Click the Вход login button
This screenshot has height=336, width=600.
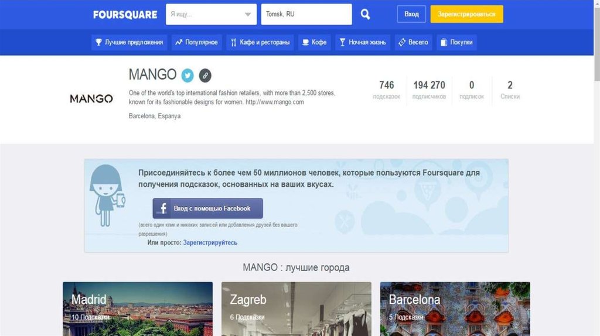[x=411, y=14]
